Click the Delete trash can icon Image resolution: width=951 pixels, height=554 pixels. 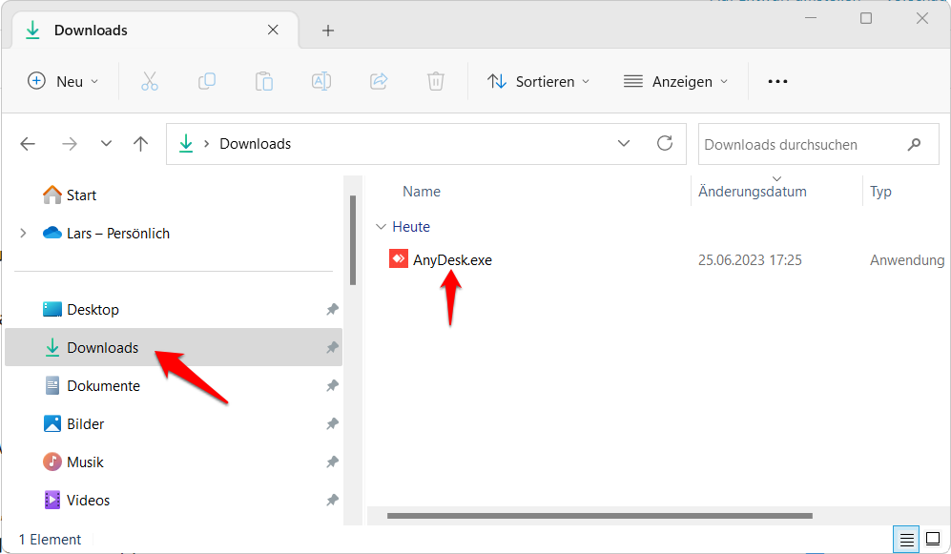pos(436,81)
